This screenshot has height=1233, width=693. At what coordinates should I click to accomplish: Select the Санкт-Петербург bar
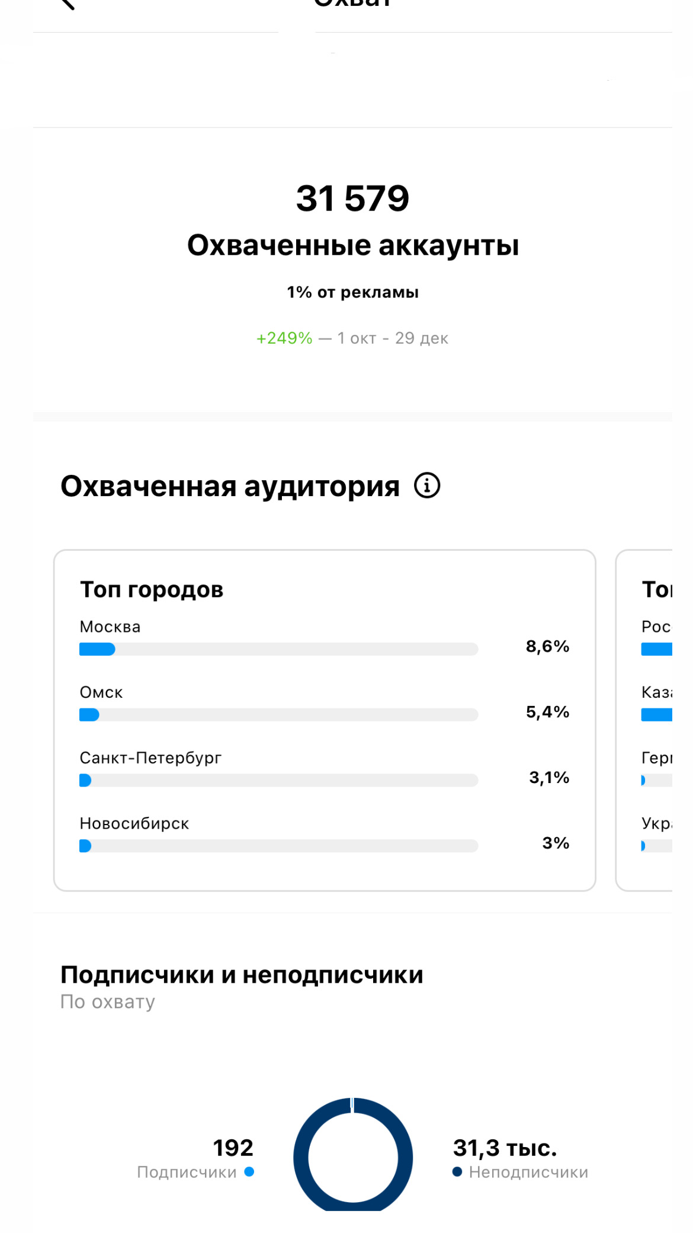[x=278, y=780]
